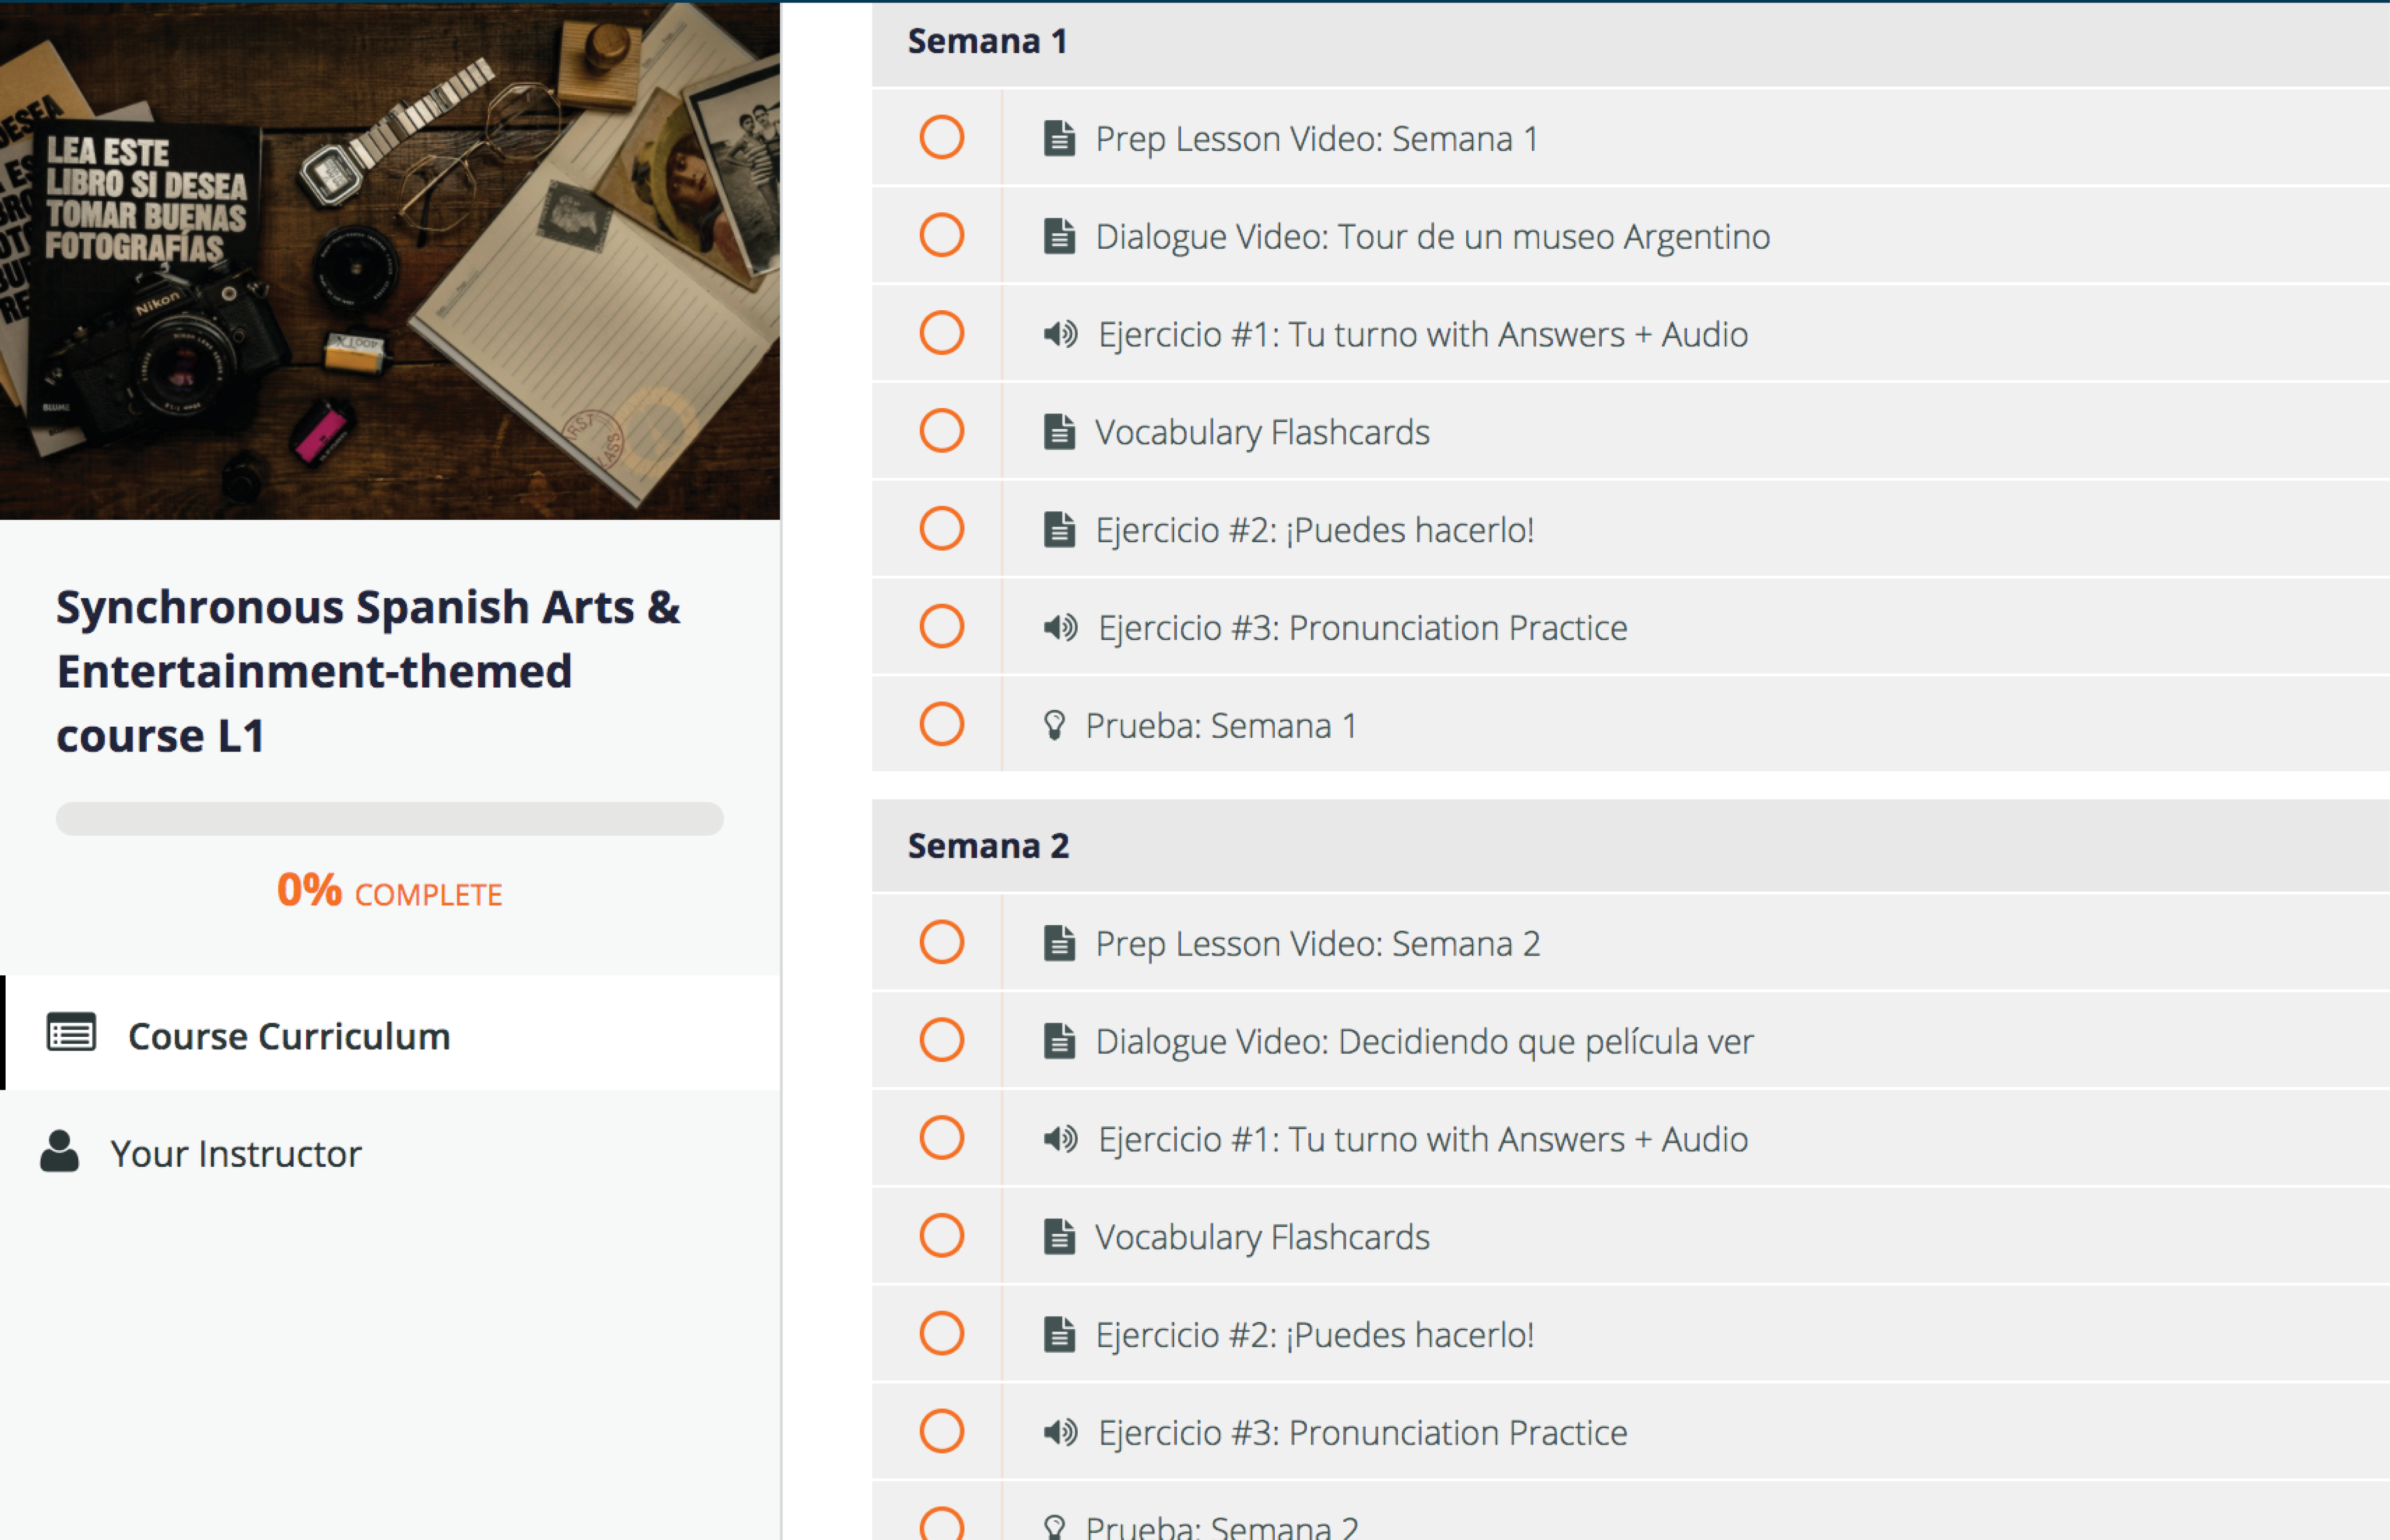This screenshot has height=1540, width=2390.
Task: Toggle completion circle for Decidiendo que película ver
Action: pos(941,1041)
